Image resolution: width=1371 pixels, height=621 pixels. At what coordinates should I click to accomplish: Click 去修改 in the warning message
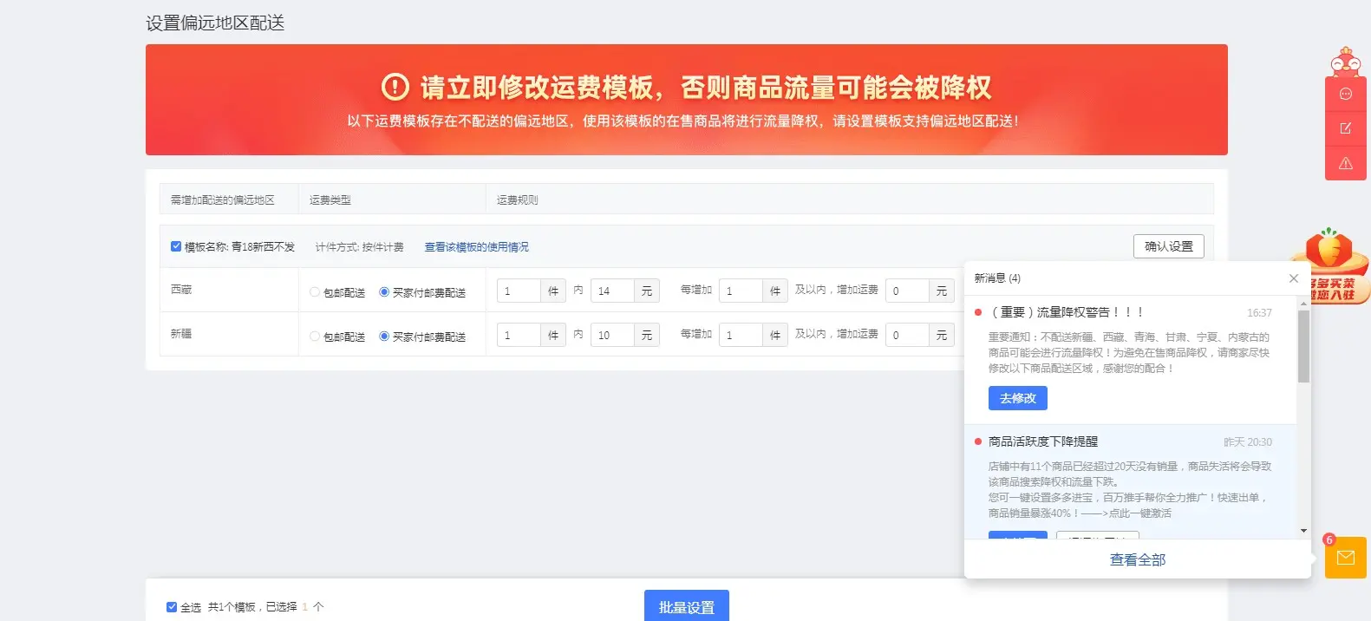[1018, 398]
